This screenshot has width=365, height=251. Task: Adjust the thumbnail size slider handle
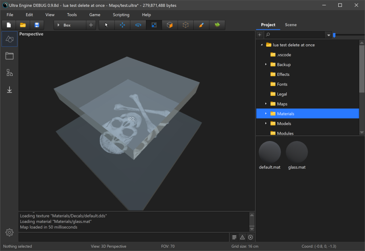(x=334, y=35)
